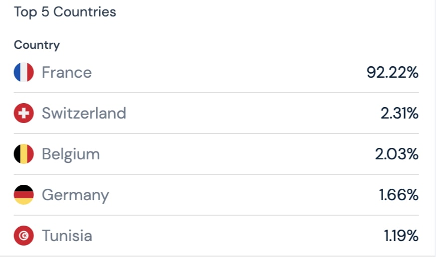Select the Germany country name

point(75,195)
